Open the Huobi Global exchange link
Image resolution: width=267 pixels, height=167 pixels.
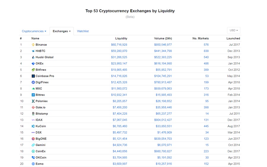(x=44, y=57)
